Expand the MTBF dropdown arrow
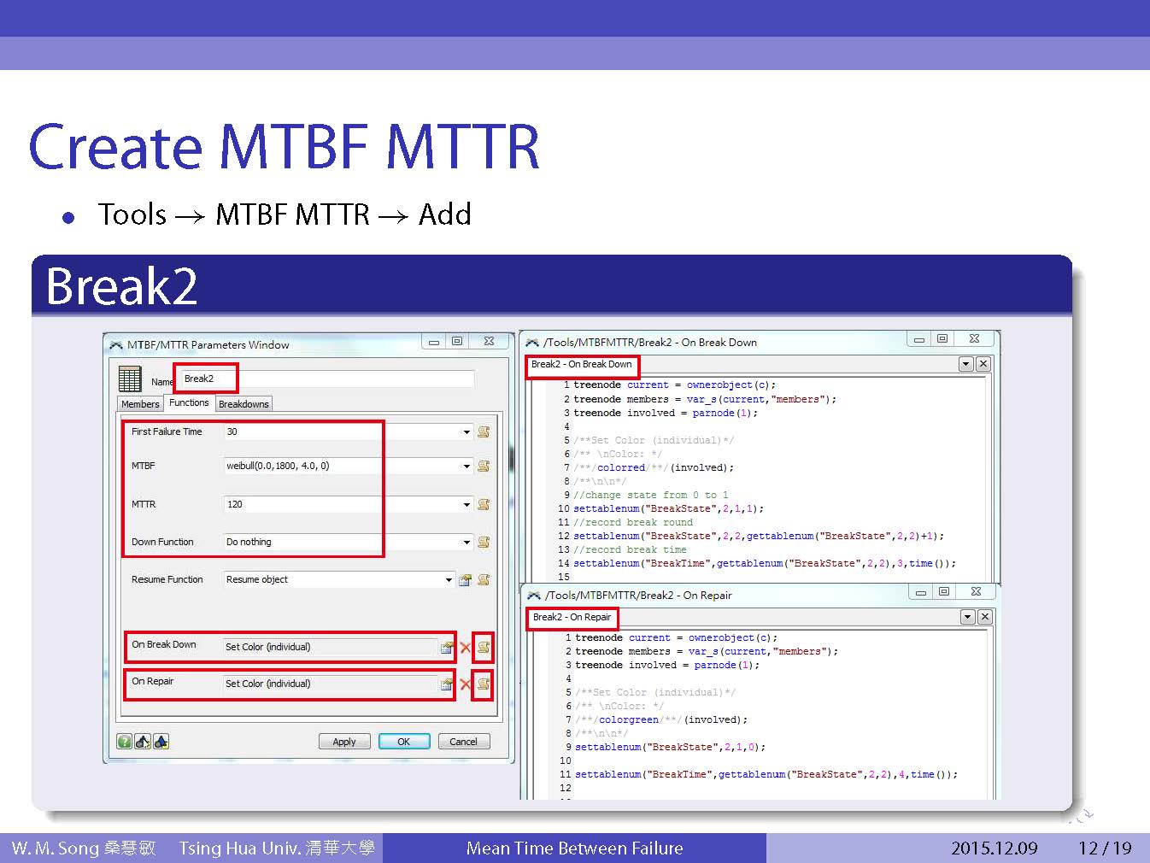The height and width of the screenshot is (863, 1150). [466, 467]
